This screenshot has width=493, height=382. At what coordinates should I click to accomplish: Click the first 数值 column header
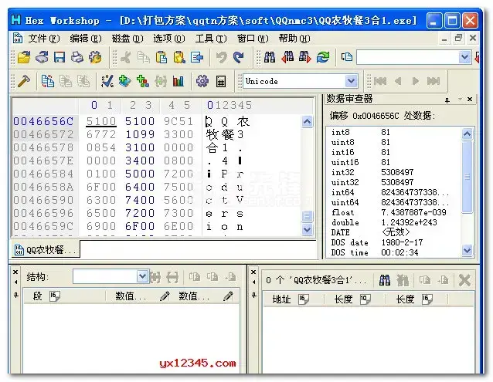[138, 296]
